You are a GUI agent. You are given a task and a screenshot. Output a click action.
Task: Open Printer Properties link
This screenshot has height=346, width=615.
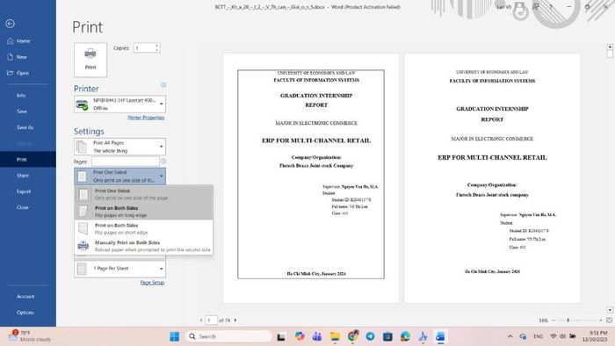tap(146, 118)
